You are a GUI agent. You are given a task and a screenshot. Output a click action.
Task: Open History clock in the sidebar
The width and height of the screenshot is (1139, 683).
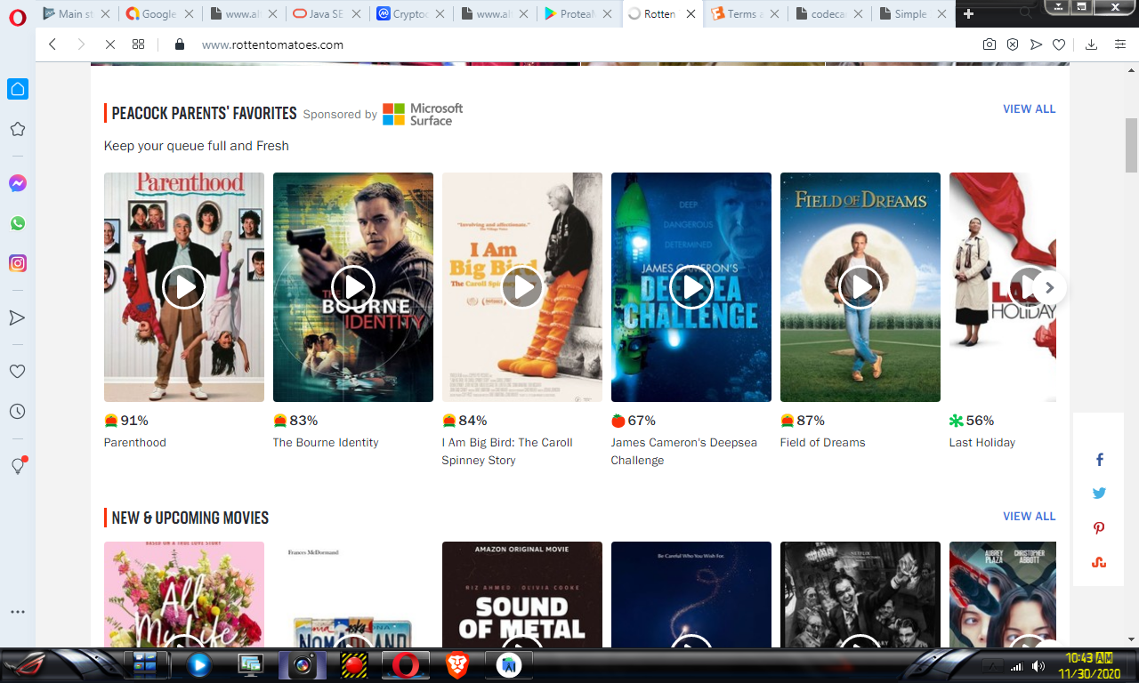18,412
